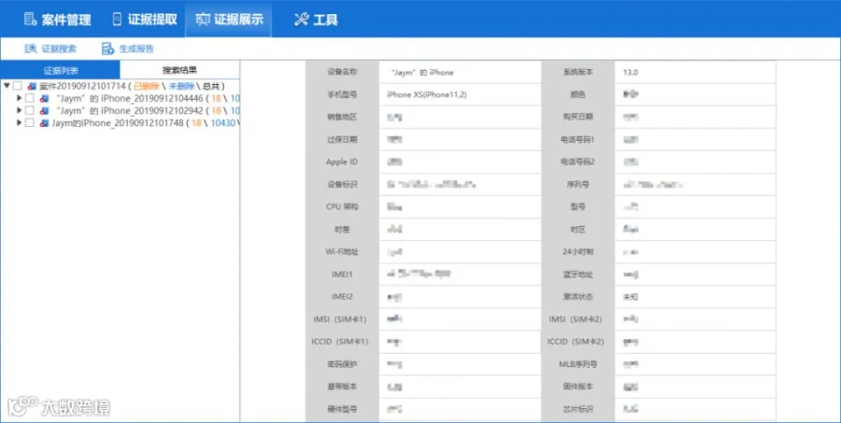The height and width of the screenshot is (423, 841).
Task: Switch to the 证据展示 tab
Action: (x=229, y=20)
